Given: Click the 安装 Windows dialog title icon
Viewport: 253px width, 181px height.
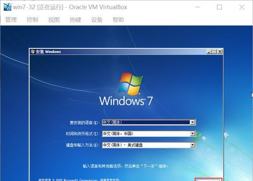Looking at the screenshot, I should pos(33,52).
